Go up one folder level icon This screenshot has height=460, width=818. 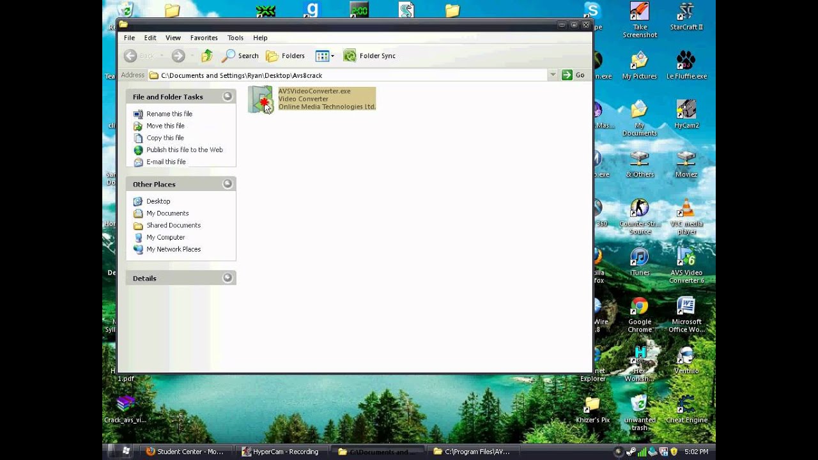[207, 56]
